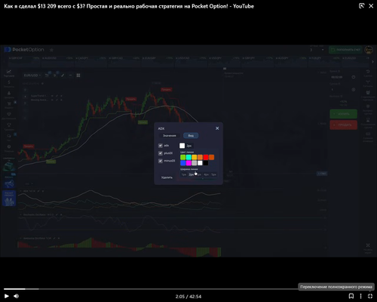The image size is (377, 302).
Task: Pick the cyan line color swatch
Action: pos(188,157)
